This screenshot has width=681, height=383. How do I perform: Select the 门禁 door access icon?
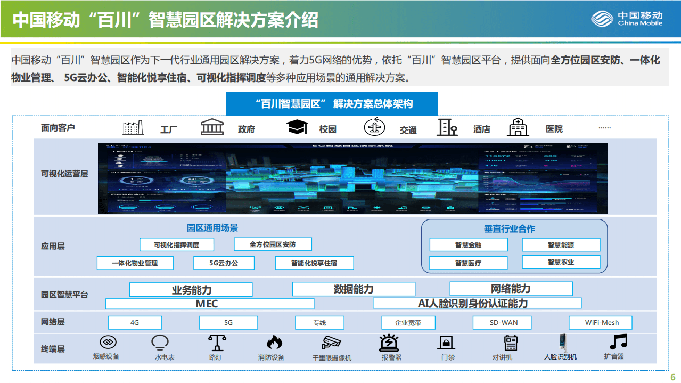pos(446,343)
